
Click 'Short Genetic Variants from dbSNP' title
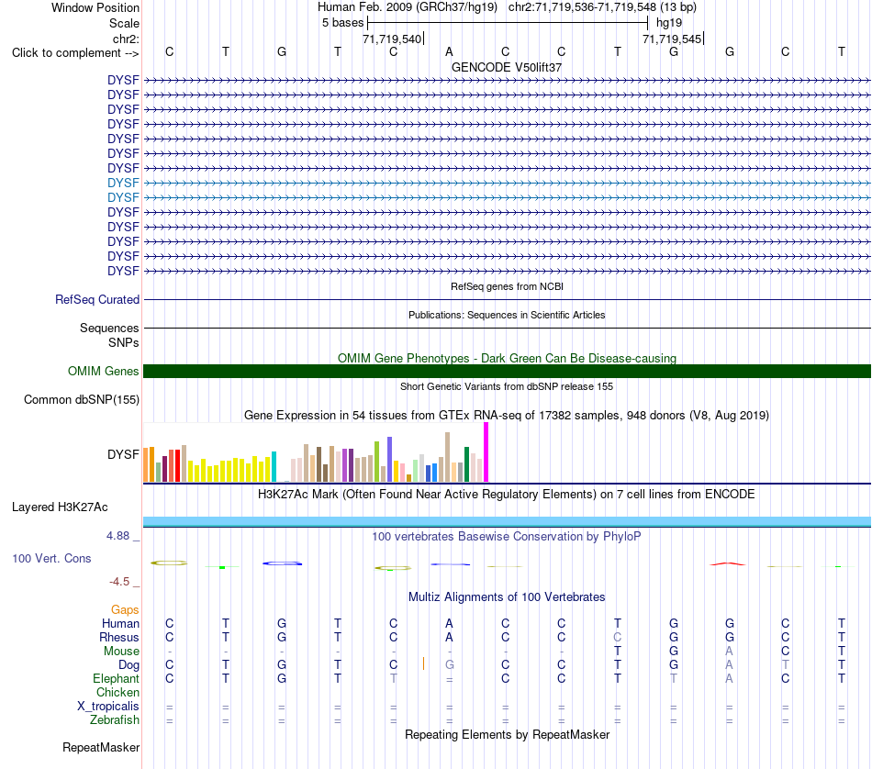click(x=507, y=386)
